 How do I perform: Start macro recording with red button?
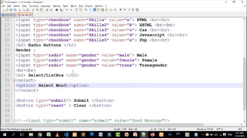[120, 10]
